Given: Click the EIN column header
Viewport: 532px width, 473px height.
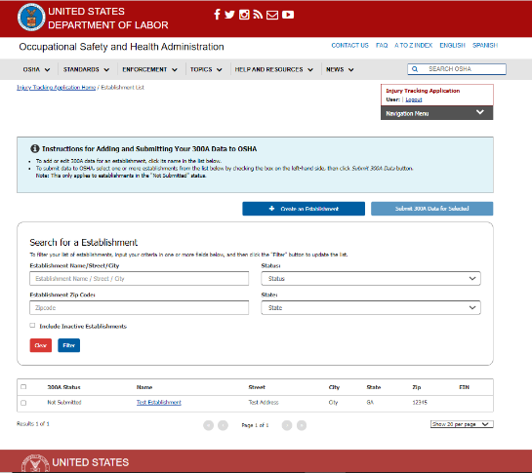Looking at the screenshot, I should (x=464, y=387).
